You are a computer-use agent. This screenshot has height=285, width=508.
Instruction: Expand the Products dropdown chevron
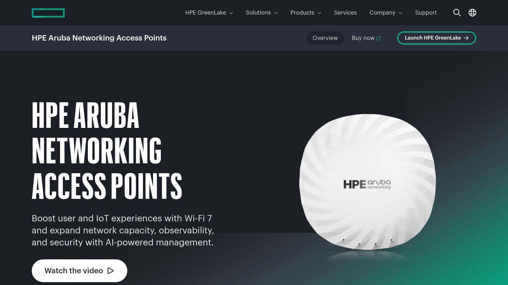319,13
